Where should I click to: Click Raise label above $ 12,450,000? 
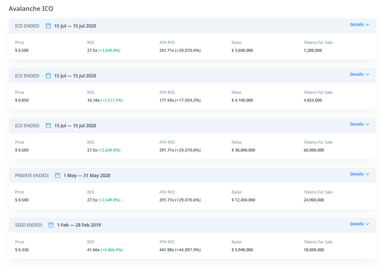(236, 192)
